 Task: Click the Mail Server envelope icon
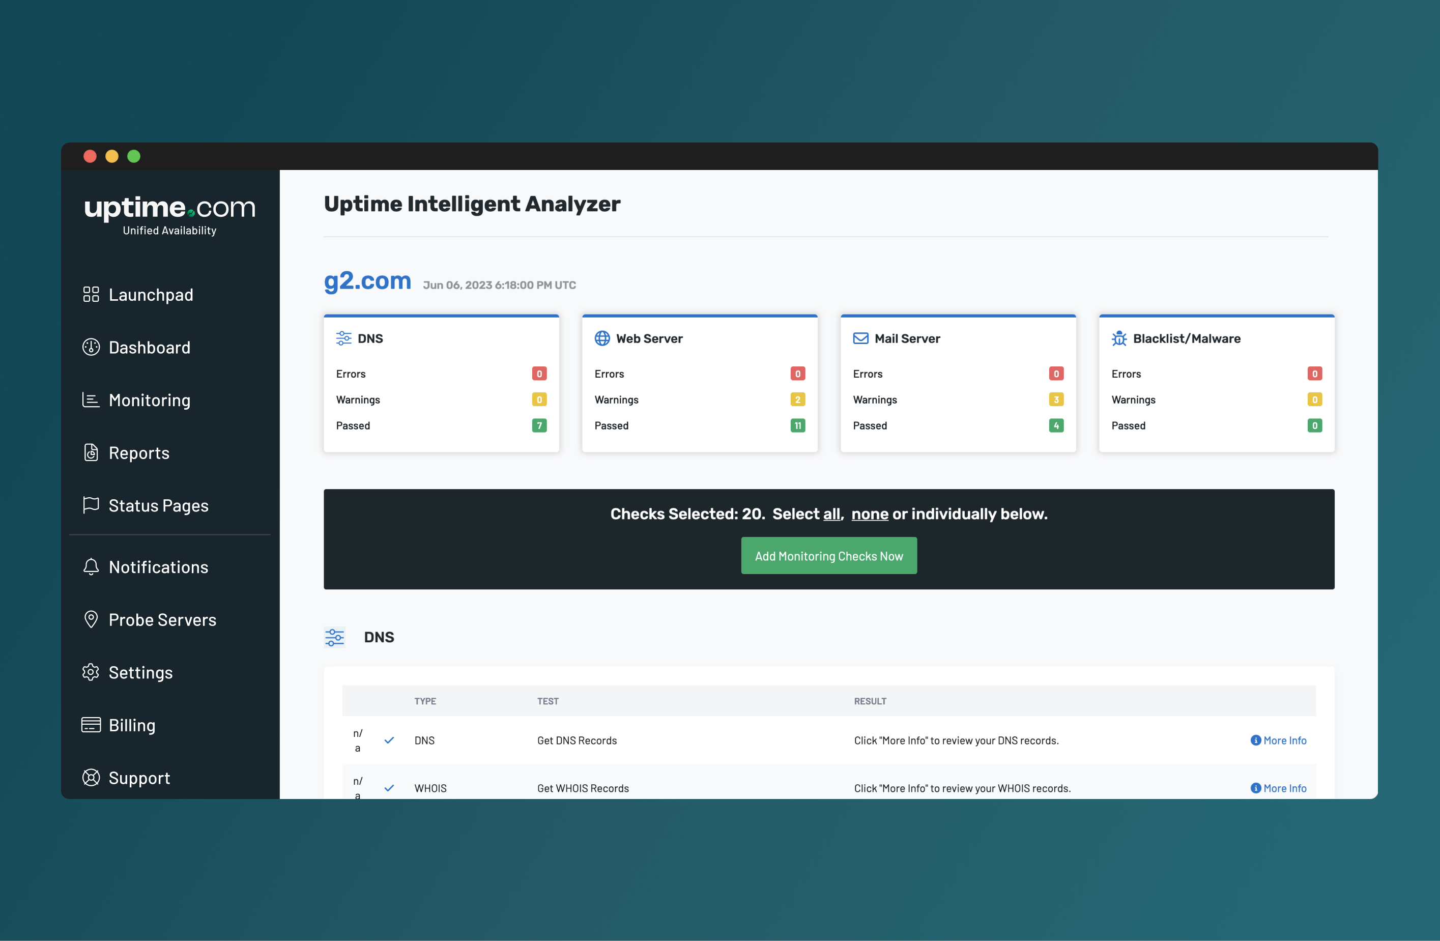click(860, 338)
